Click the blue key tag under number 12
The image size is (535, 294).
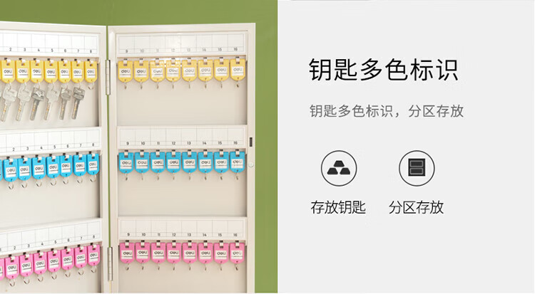pyautogui.click(x=173, y=162)
